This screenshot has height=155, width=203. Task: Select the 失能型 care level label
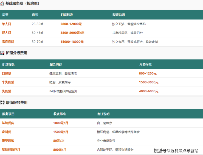pyautogui.click(x=7, y=91)
